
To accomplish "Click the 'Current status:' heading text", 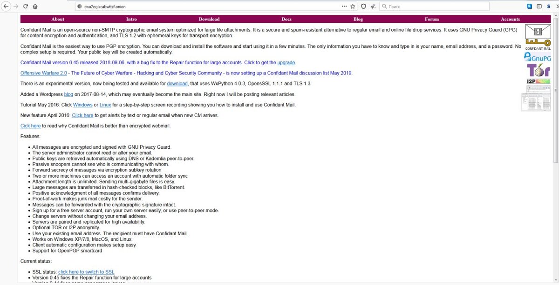I will tap(36, 261).
